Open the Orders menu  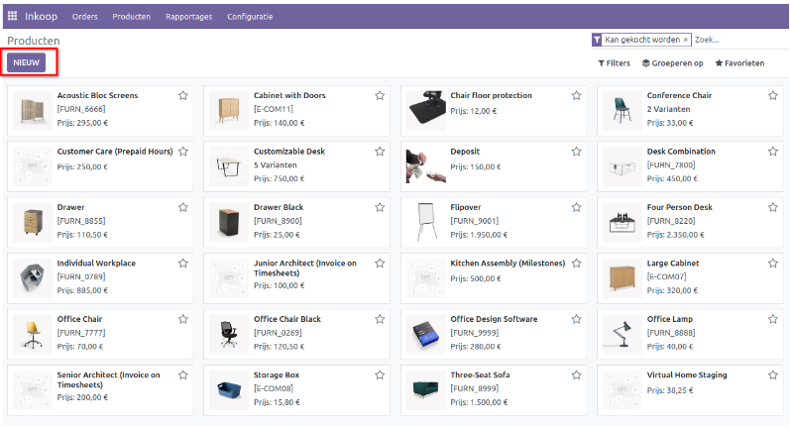pyautogui.click(x=84, y=17)
